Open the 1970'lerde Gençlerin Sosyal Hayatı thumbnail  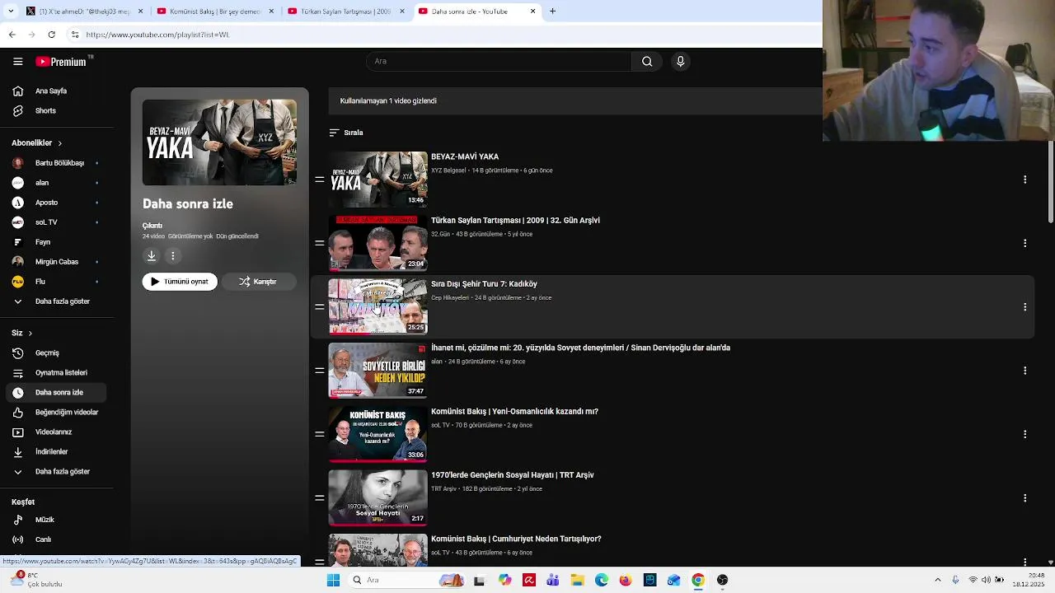click(377, 498)
